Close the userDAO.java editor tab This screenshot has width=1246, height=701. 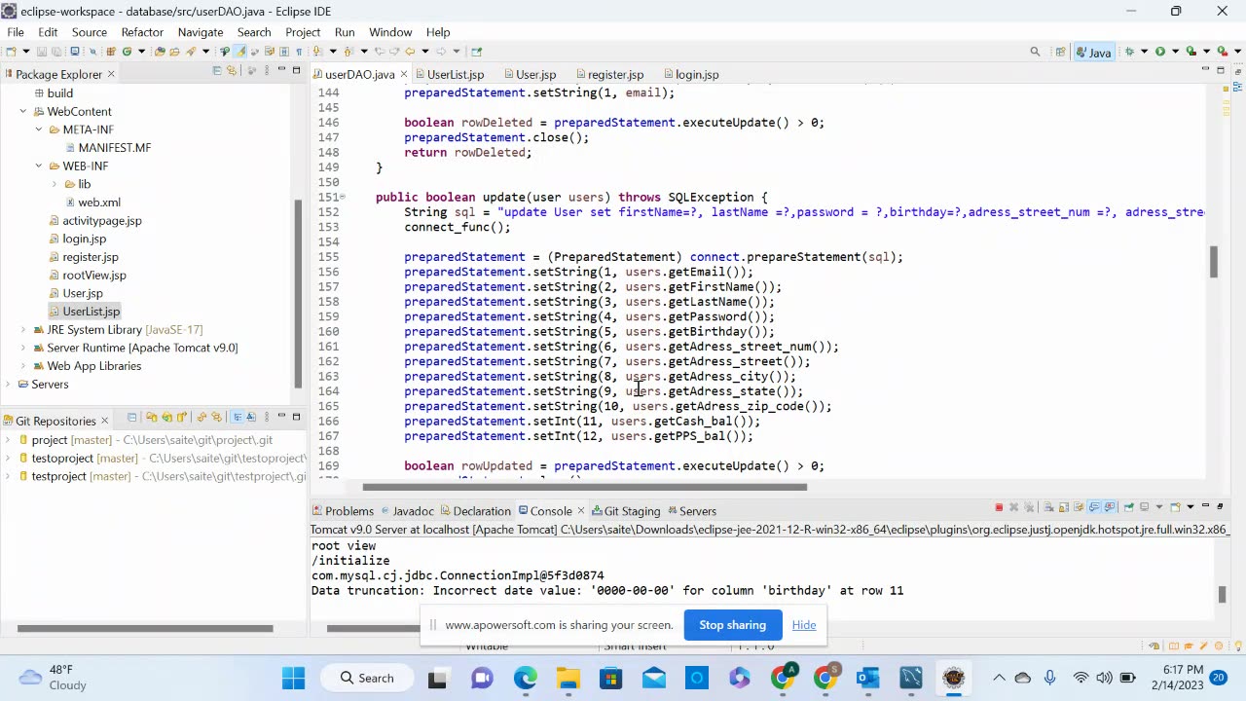(x=404, y=74)
